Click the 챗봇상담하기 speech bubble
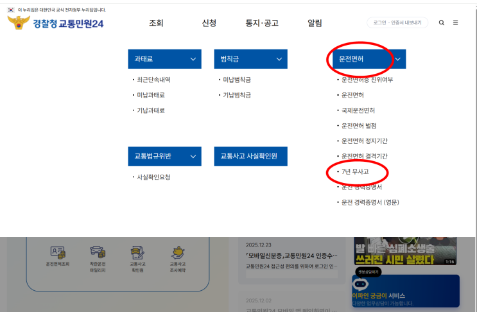 coord(368,272)
